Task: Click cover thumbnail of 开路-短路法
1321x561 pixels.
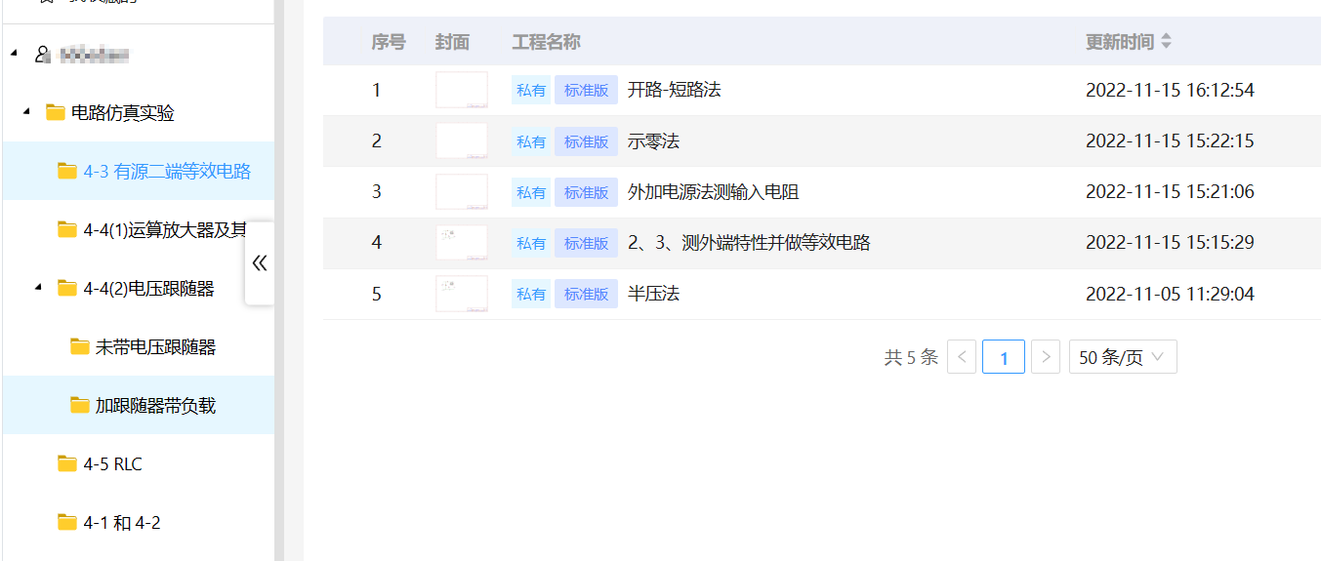Action: click(x=461, y=90)
